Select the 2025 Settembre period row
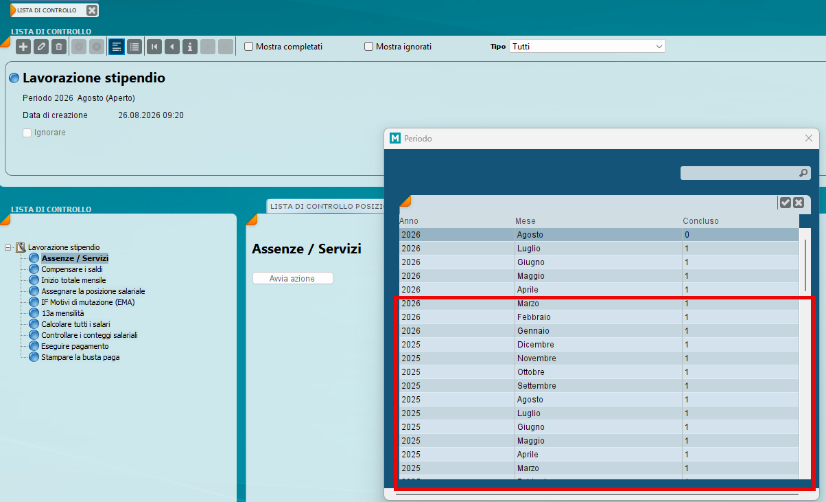Viewport: 826px width, 502px height. coord(599,386)
